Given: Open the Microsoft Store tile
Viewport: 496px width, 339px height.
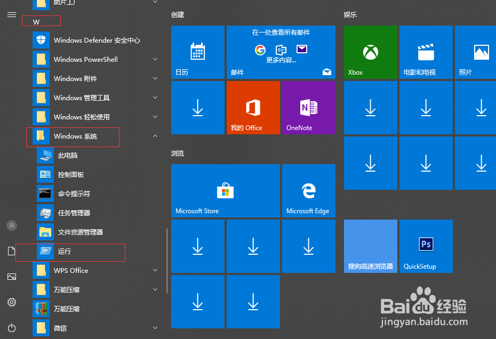Looking at the screenshot, I should click(226, 191).
